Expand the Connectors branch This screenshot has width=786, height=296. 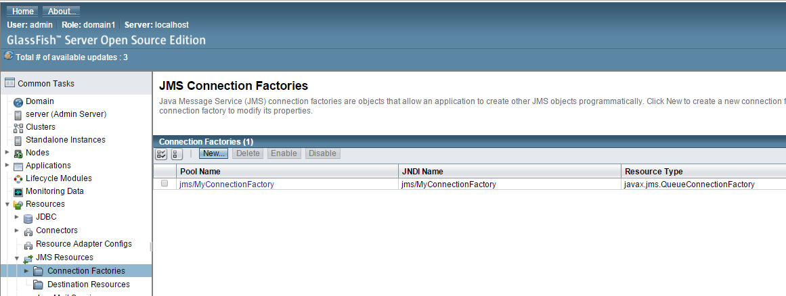(16, 230)
